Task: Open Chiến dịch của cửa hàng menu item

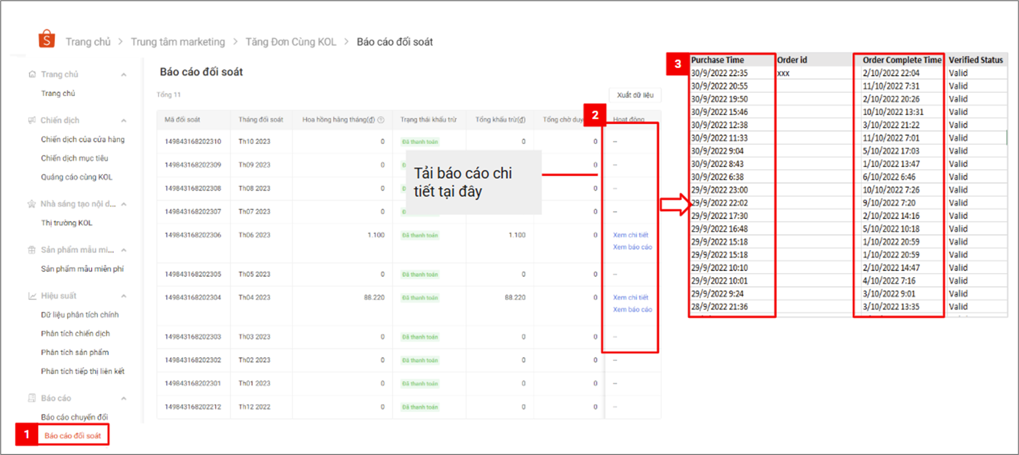Action: click(x=83, y=140)
